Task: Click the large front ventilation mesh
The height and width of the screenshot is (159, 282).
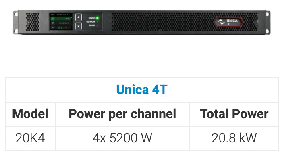Action: click(185, 22)
